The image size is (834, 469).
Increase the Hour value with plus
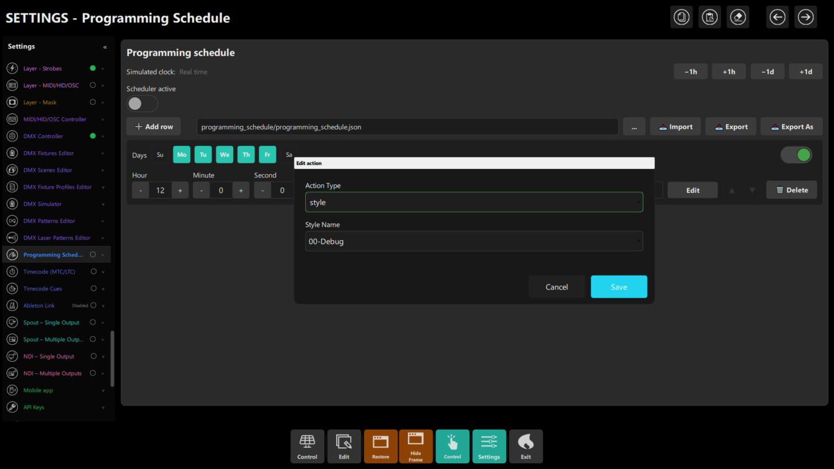click(180, 190)
